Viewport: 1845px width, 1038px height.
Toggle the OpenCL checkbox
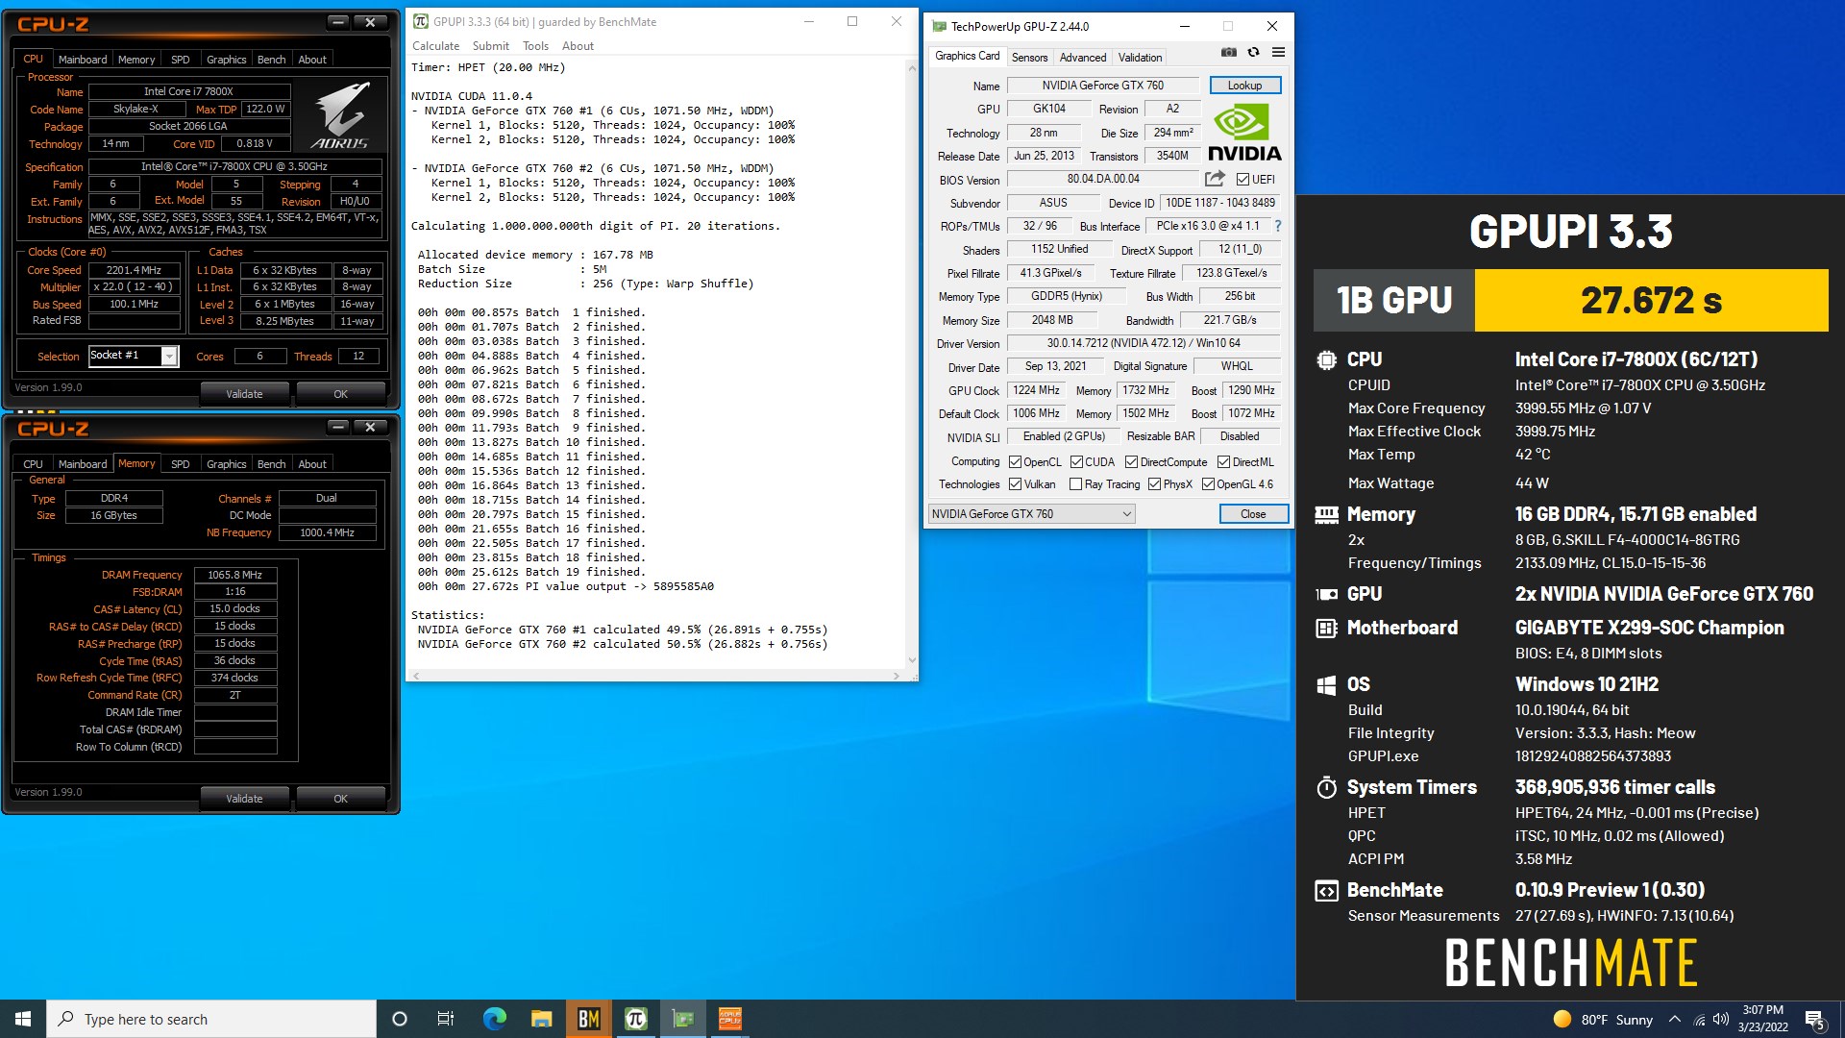(1015, 462)
